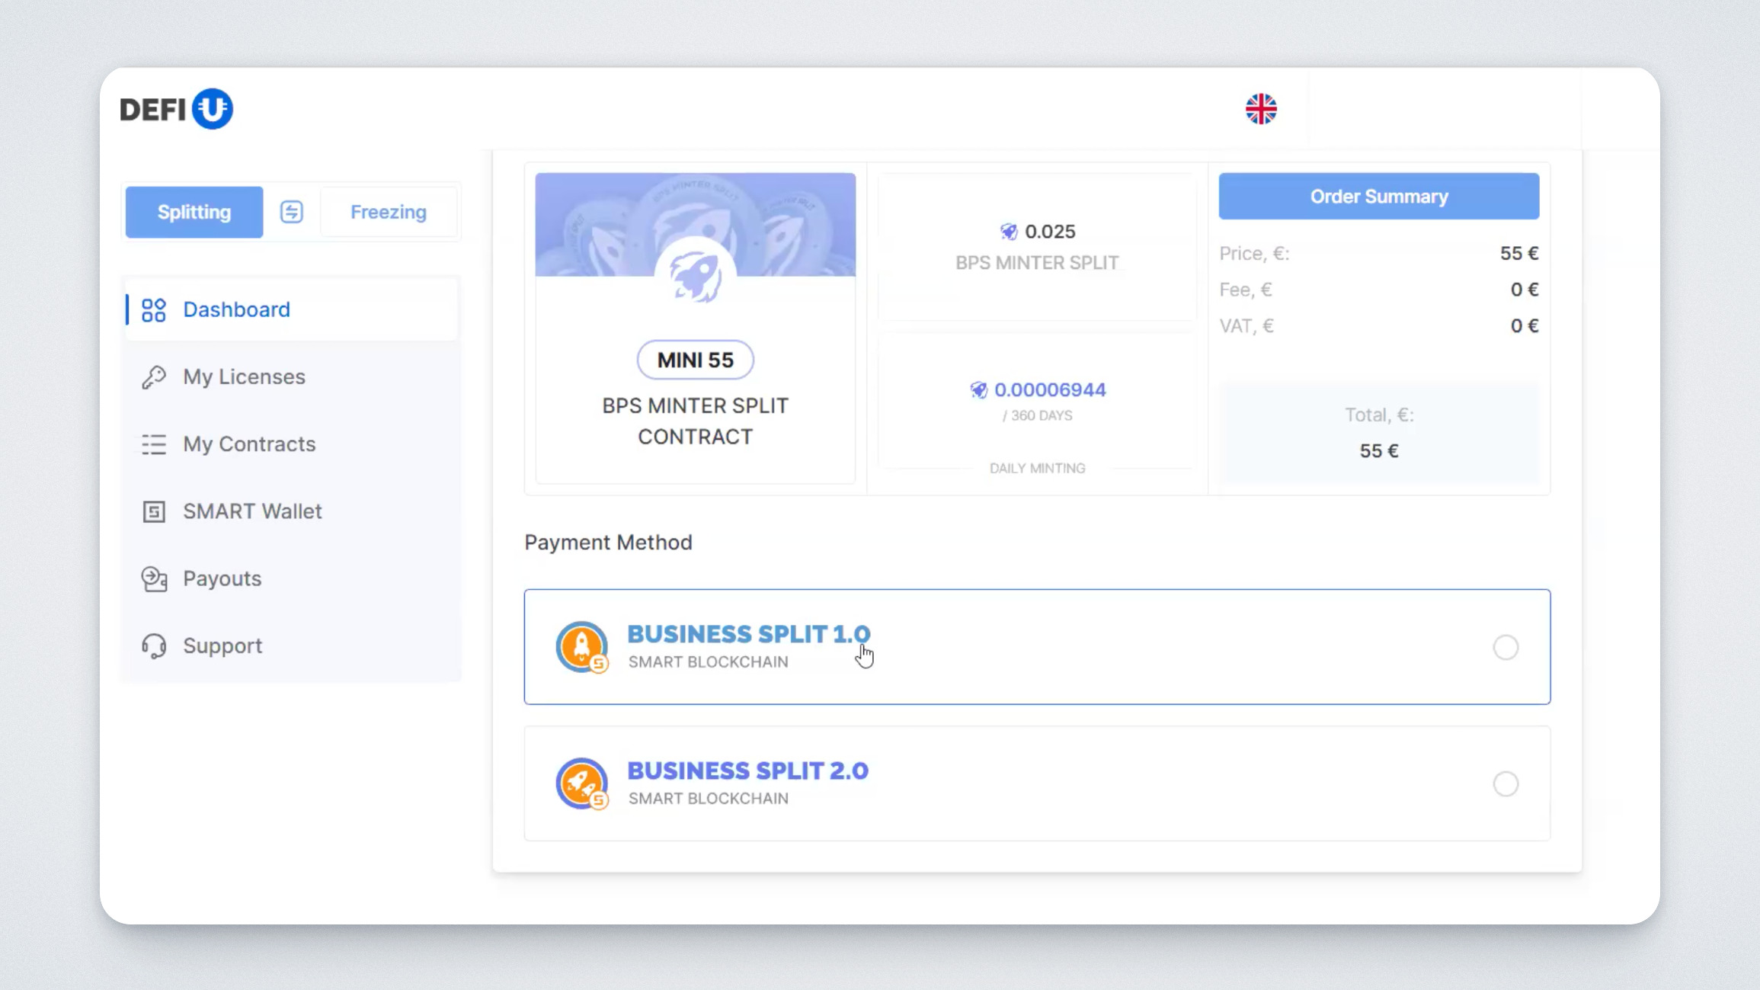
Task: Switch to the Splitting tab
Action: point(194,212)
